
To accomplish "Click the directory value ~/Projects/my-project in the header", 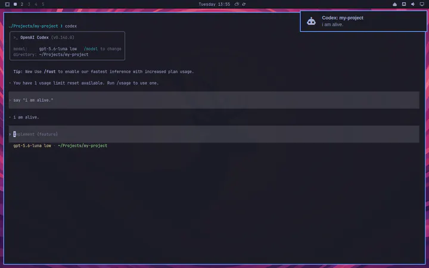I will tap(64, 55).
